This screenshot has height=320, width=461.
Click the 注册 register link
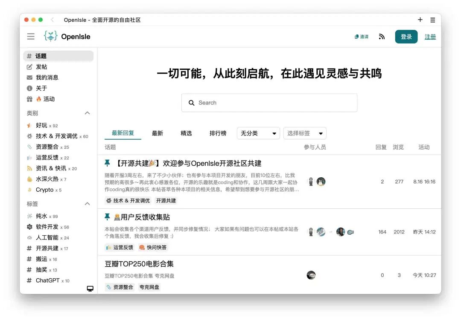[x=430, y=37]
